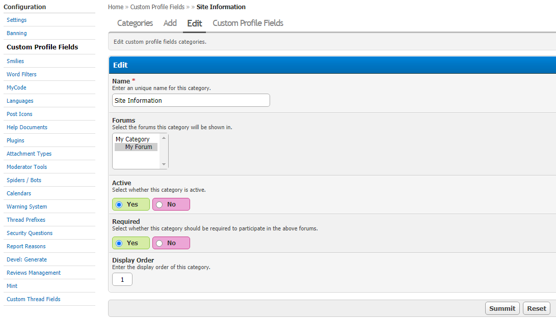Choose No for Required option
The image size is (556, 322).
point(160,243)
